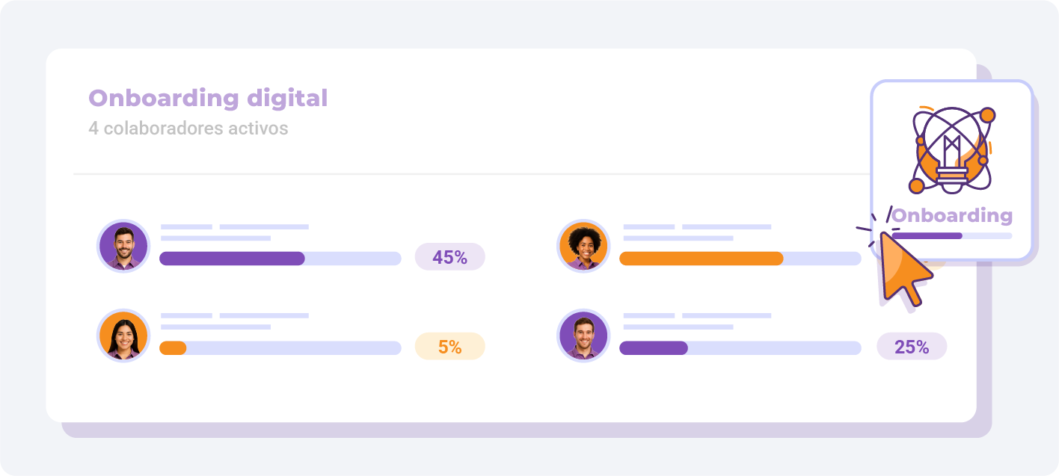Click the 4 colaboradores activos subtitle
The height and width of the screenshot is (476, 1059).
point(188,129)
